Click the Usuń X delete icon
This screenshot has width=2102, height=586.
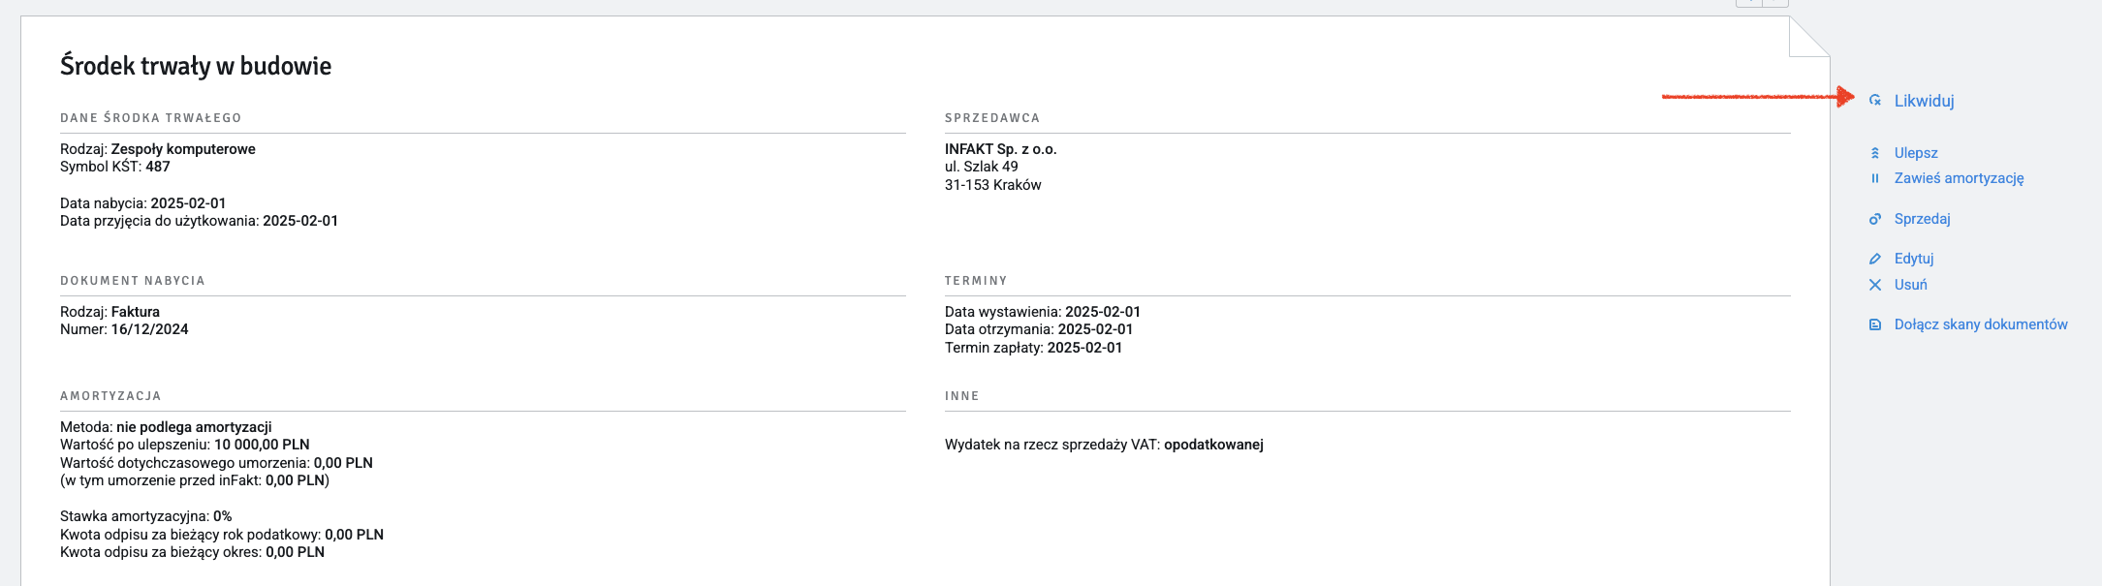1875,285
